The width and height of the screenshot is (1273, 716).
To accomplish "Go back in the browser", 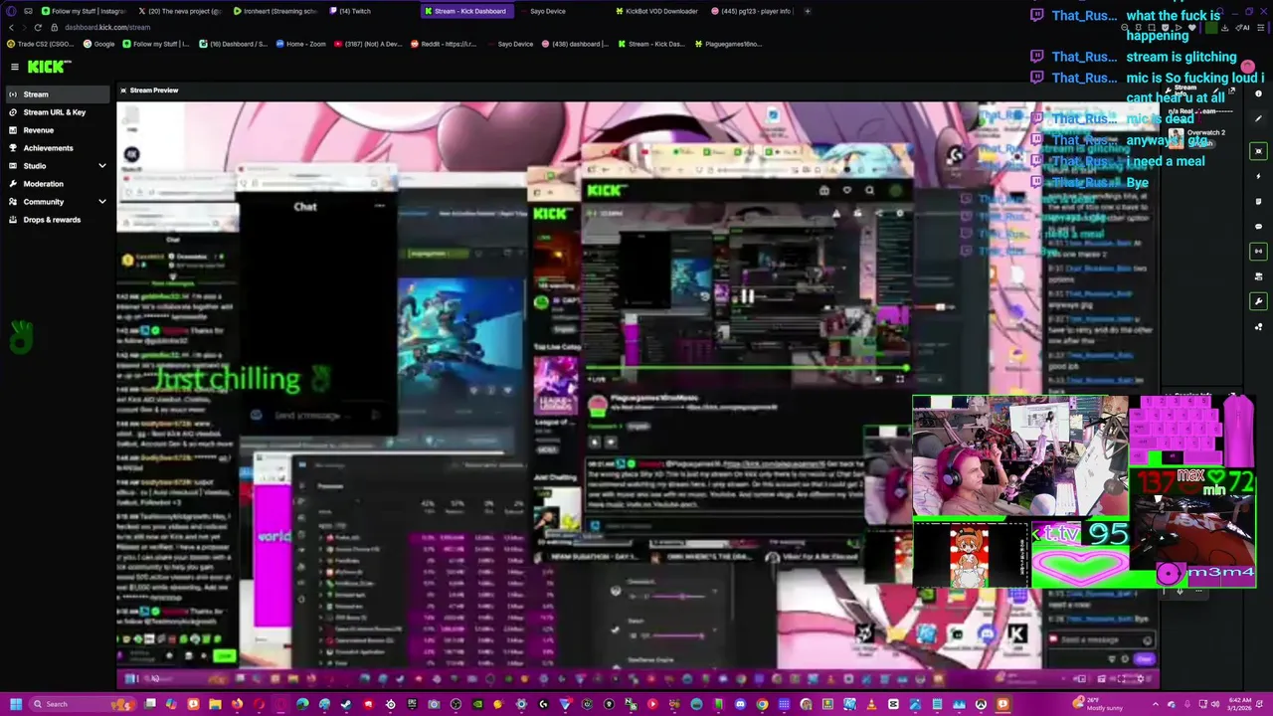I will pyautogui.click(x=11, y=27).
